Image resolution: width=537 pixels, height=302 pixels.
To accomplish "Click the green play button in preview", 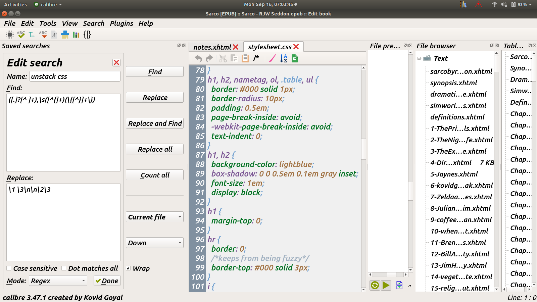I will coord(386,285).
